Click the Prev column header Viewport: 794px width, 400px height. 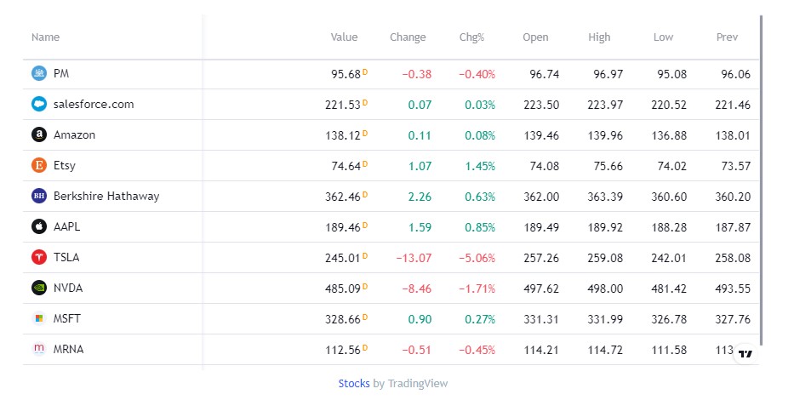[x=727, y=37]
